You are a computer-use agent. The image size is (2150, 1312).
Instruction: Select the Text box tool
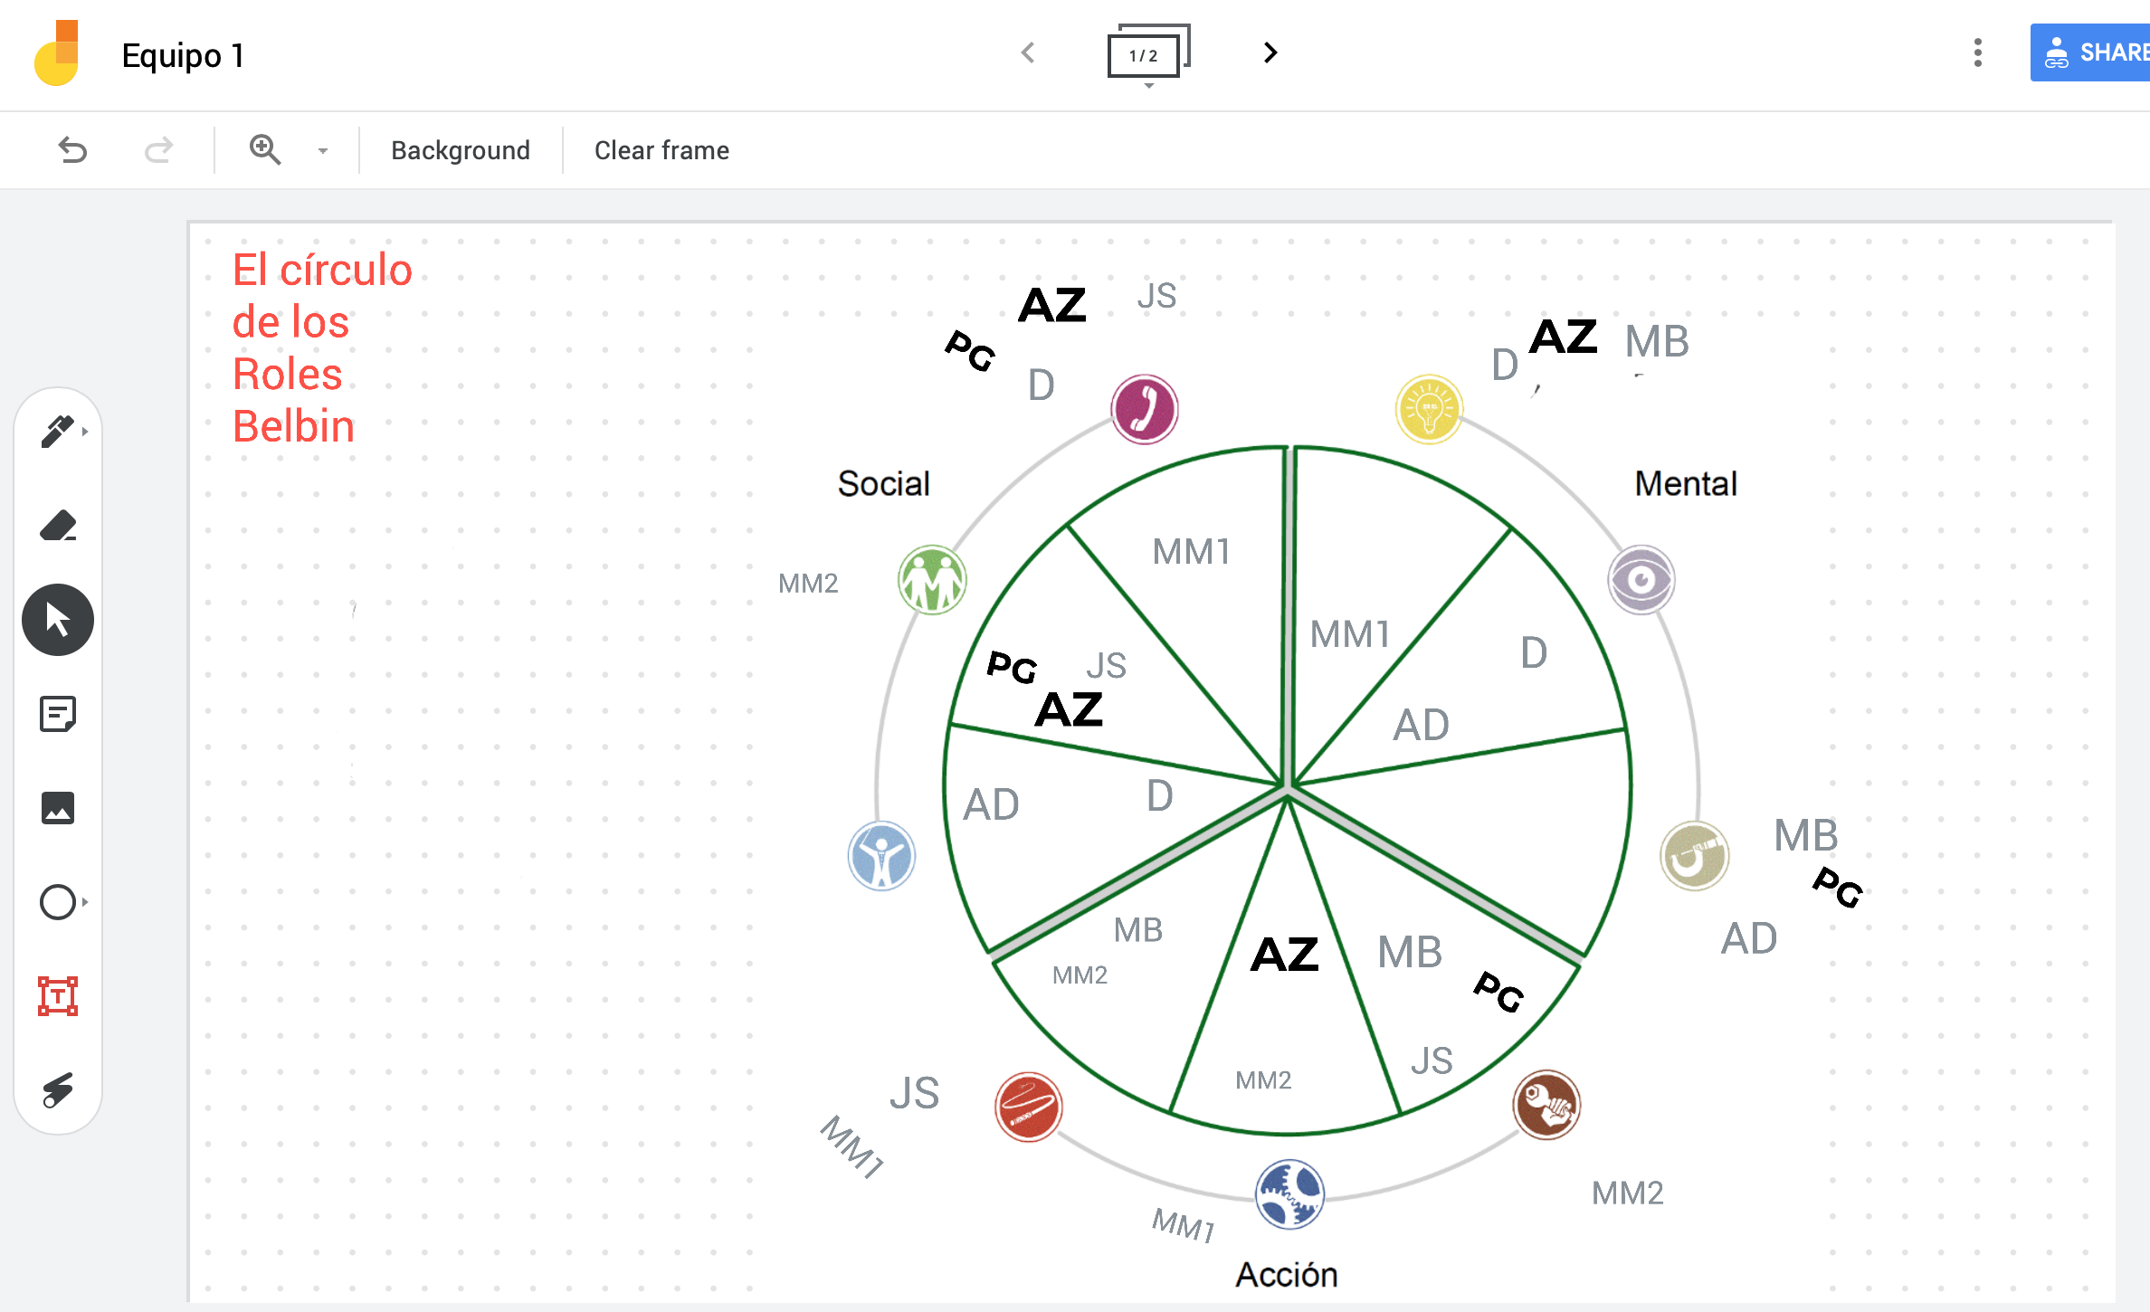pos(58,996)
